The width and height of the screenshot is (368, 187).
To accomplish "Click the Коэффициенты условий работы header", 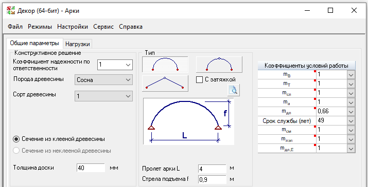I will coord(306,66).
